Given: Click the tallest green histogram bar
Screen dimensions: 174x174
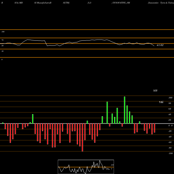Looking at the screenshot, I should coord(125,110).
